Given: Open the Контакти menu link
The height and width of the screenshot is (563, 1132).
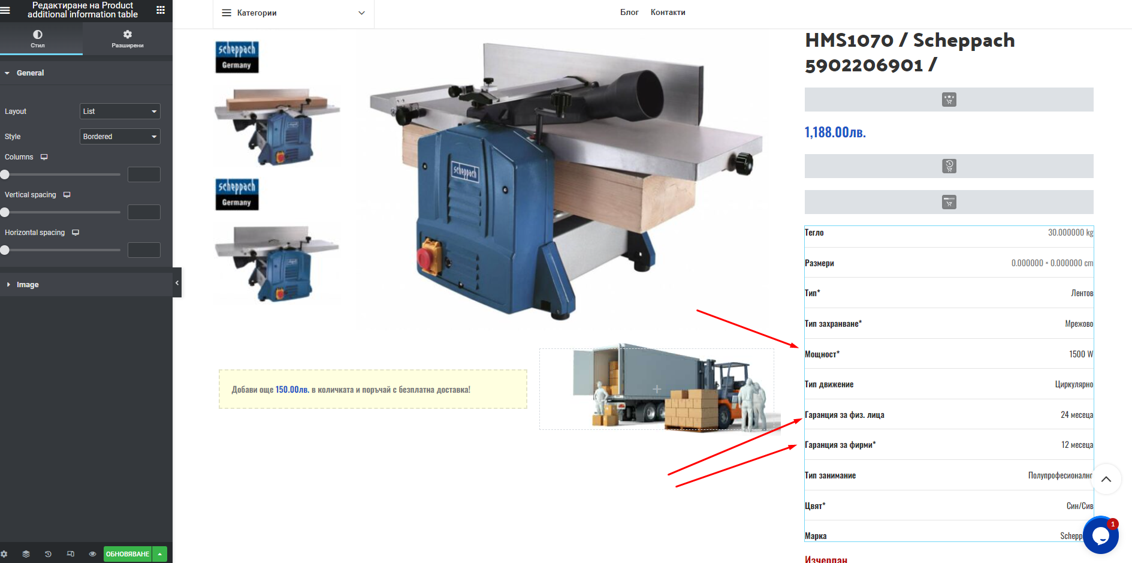Looking at the screenshot, I should coord(668,13).
